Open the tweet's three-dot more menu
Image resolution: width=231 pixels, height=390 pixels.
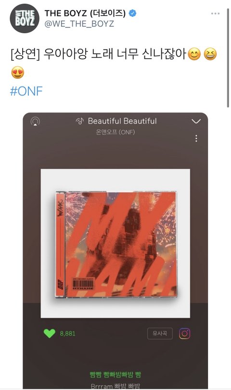click(x=215, y=13)
